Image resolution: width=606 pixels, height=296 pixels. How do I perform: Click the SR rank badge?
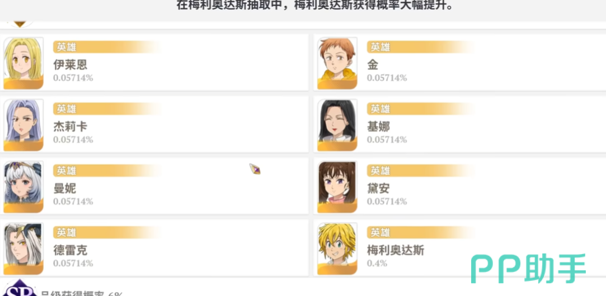[20, 289]
